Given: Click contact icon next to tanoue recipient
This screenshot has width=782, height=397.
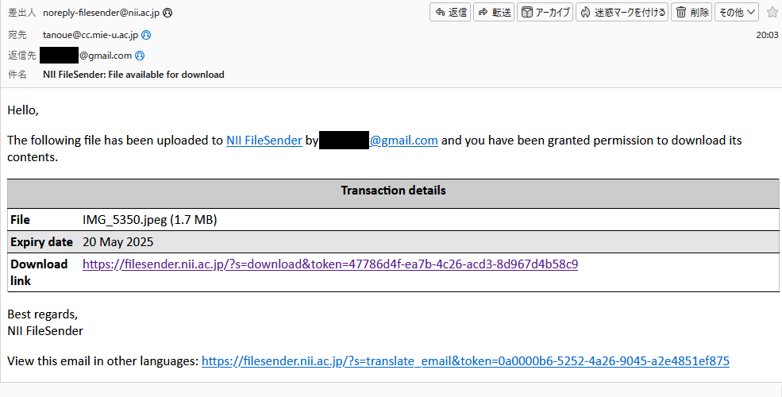Looking at the screenshot, I should click(146, 35).
